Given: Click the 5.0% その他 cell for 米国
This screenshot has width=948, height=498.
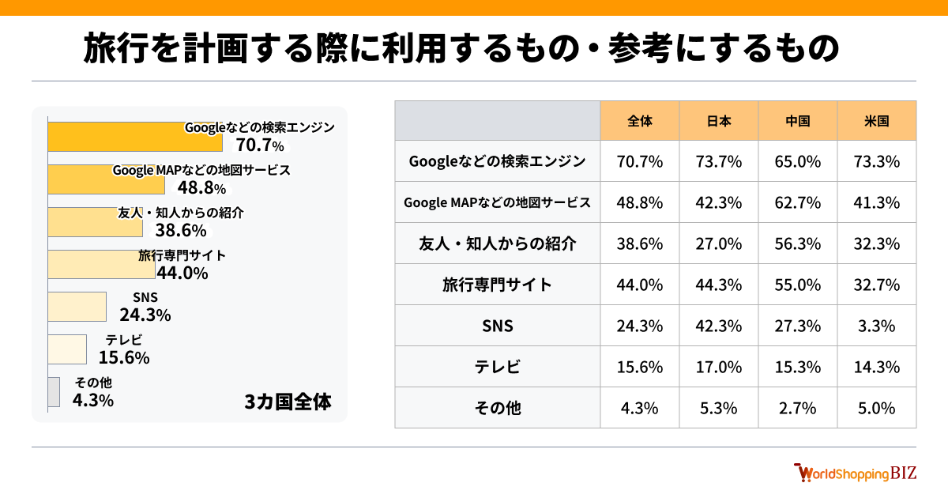Looking at the screenshot, I should click(877, 408).
